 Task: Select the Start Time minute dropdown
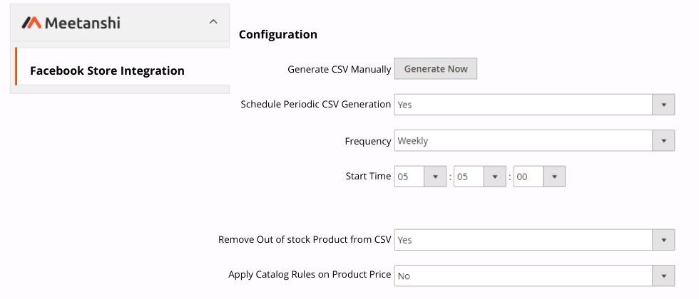[x=469, y=177]
